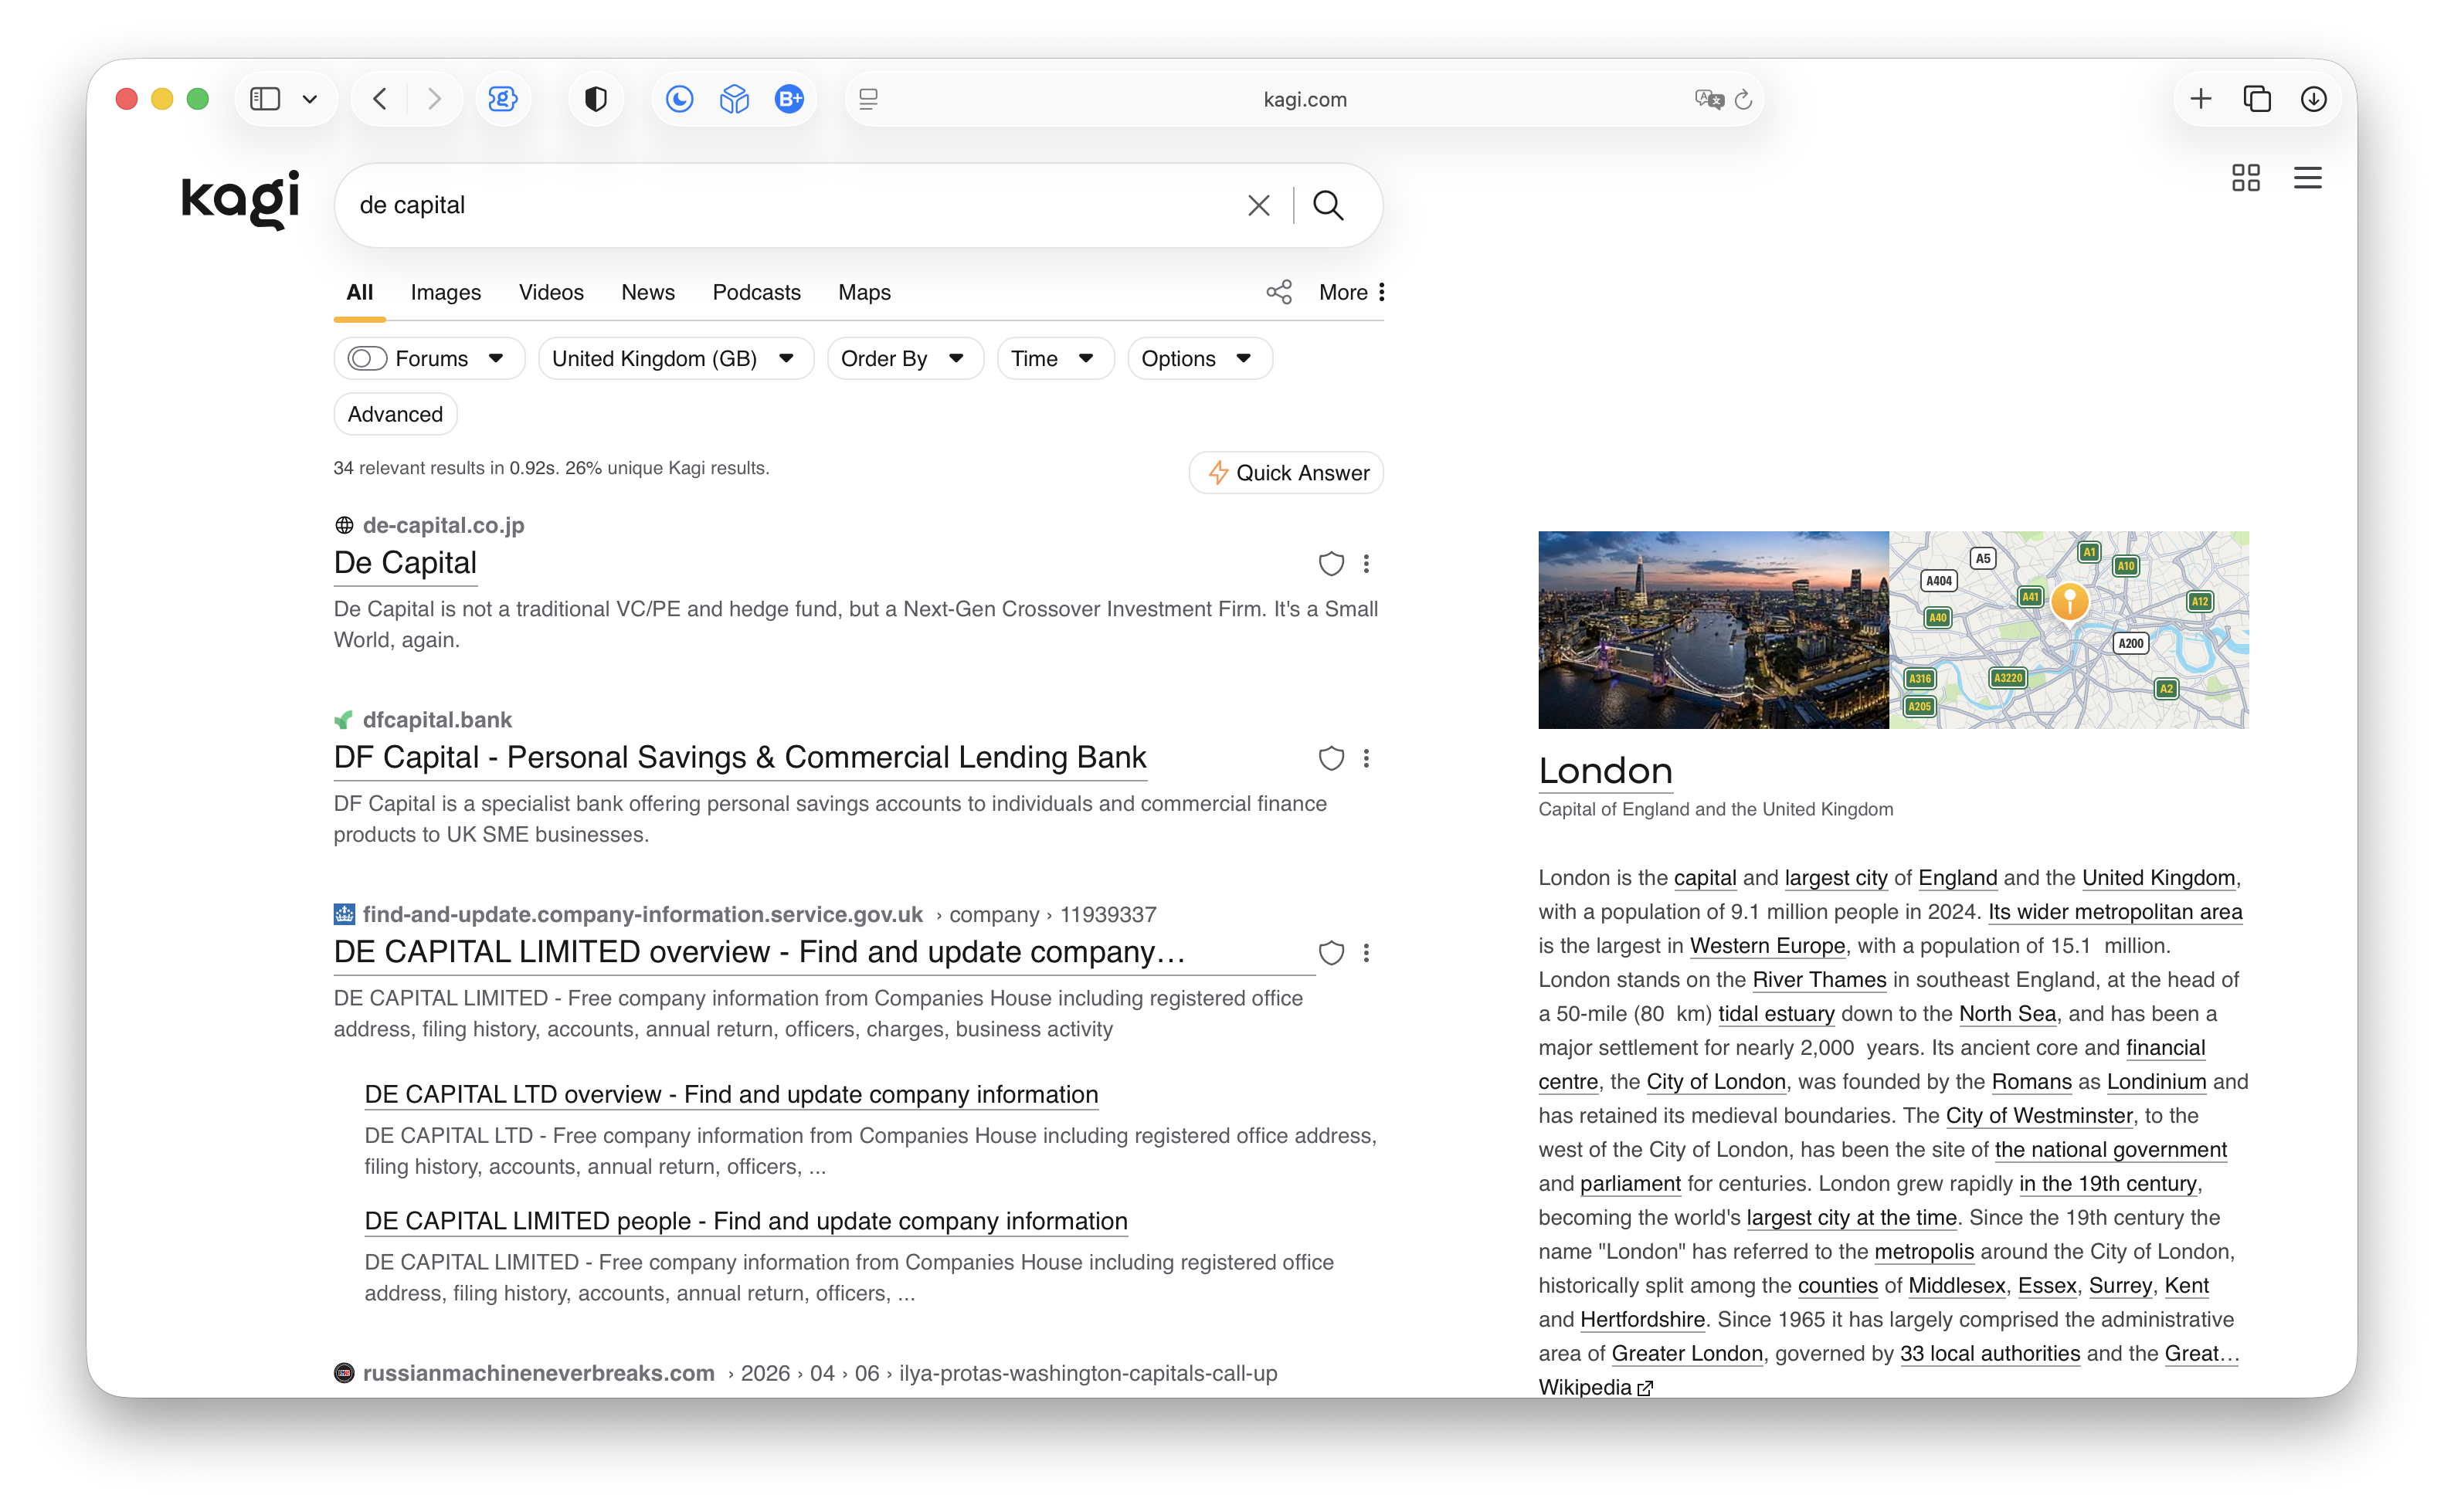This screenshot has width=2444, height=1512.
Task: Go forward with the browser forward arrow
Action: (434, 99)
